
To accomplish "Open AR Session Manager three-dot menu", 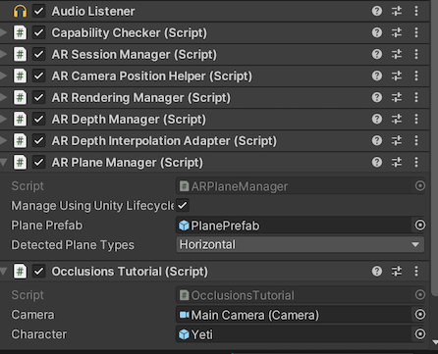I will coord(416,54).
